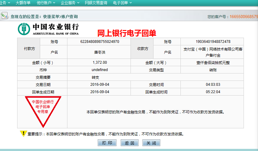Click customer number 166550066857
258x151 pixels.
coord(244,17)
